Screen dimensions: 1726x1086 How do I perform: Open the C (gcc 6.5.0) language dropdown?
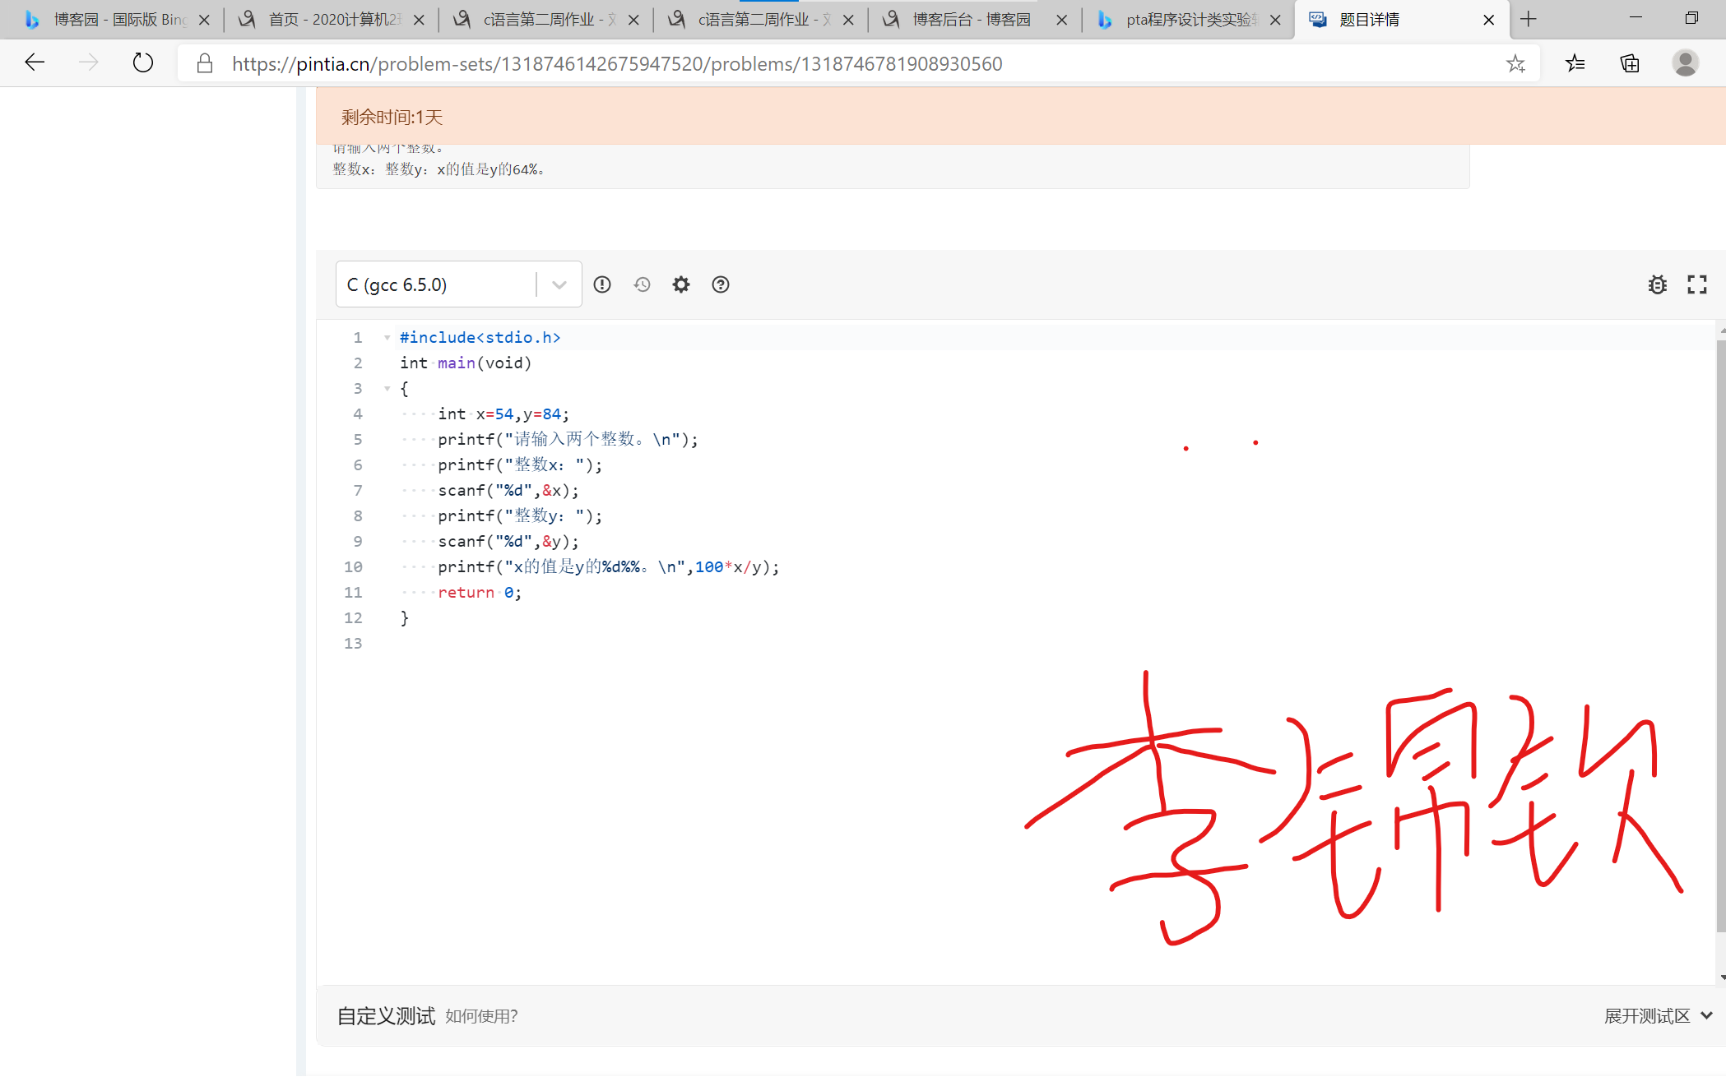[458, 284]
